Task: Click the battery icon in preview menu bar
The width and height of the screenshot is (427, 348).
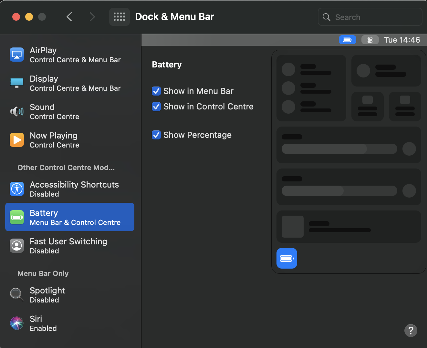Action: tap(348, 40)
